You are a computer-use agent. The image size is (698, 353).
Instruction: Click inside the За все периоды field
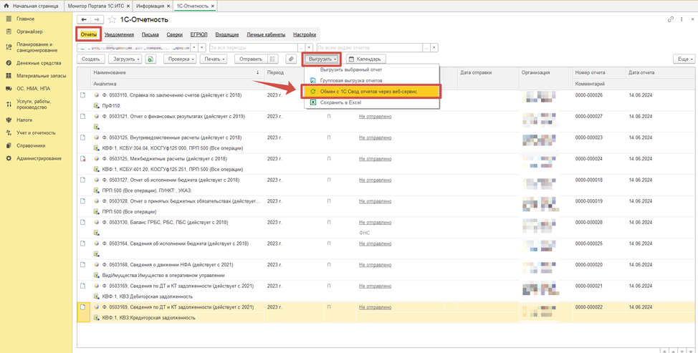[x=253, y=47]
